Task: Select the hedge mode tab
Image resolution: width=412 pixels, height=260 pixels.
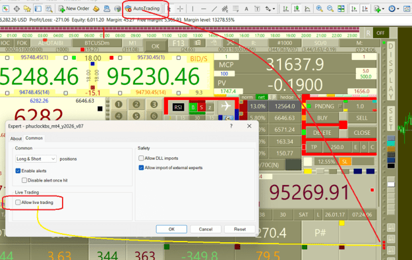Action: [x=287, y=97]
